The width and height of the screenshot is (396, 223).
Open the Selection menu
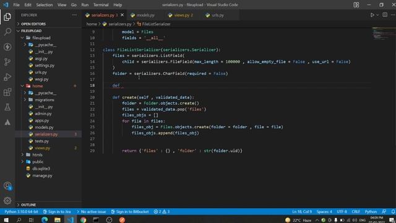(x=45, y=5)
